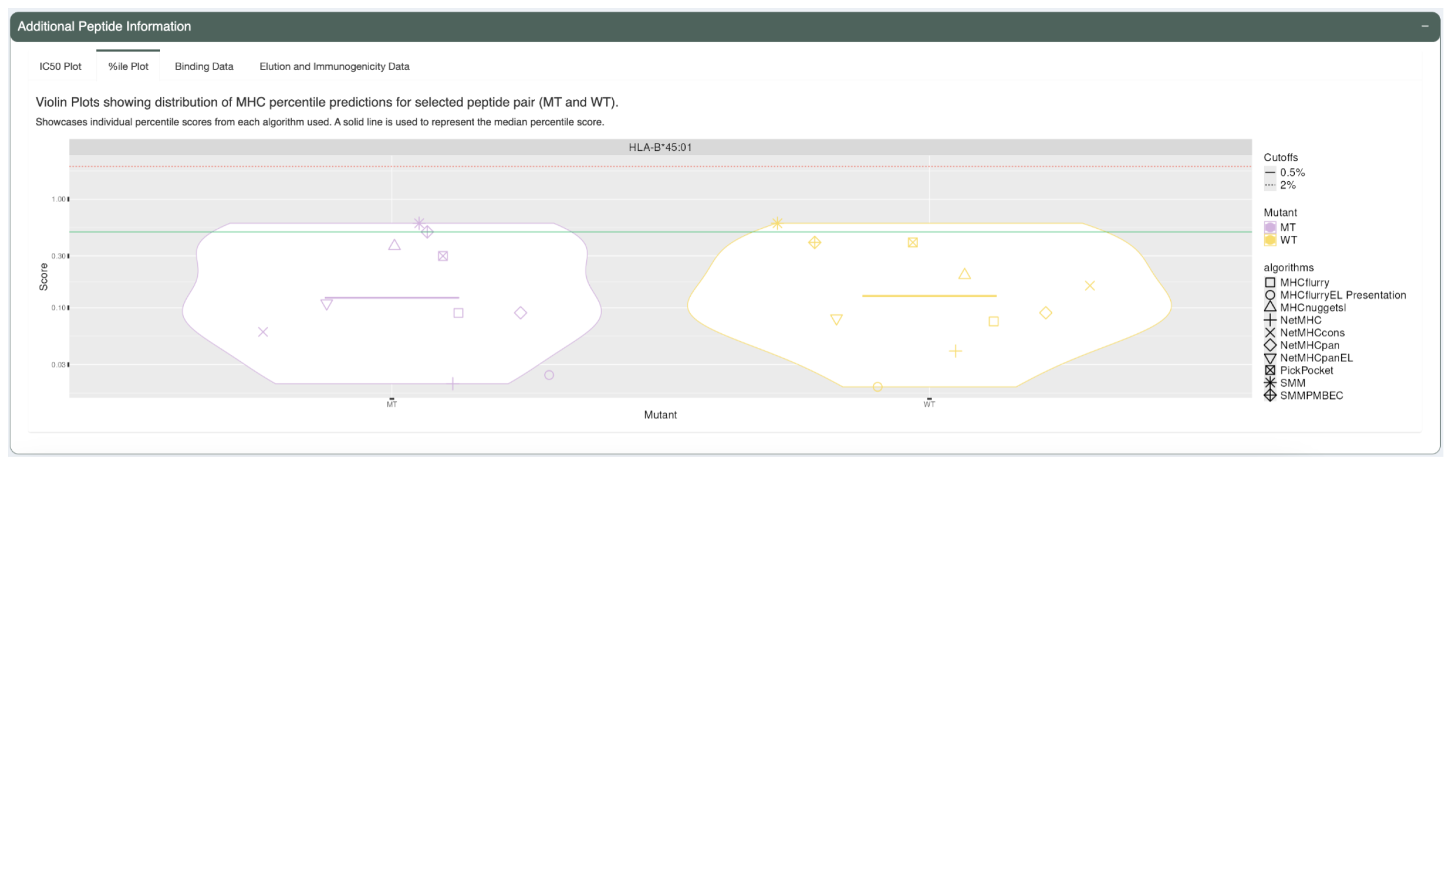The height and width of the screenshot is (871, 1451).
Task: Click the NetMHC plus-sign legend icon
Action: click(x=1270, y=320)
